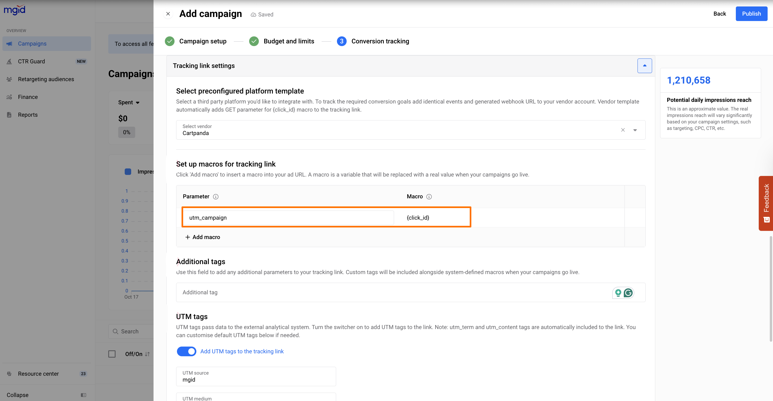Open the Resource center

[39, 374]
